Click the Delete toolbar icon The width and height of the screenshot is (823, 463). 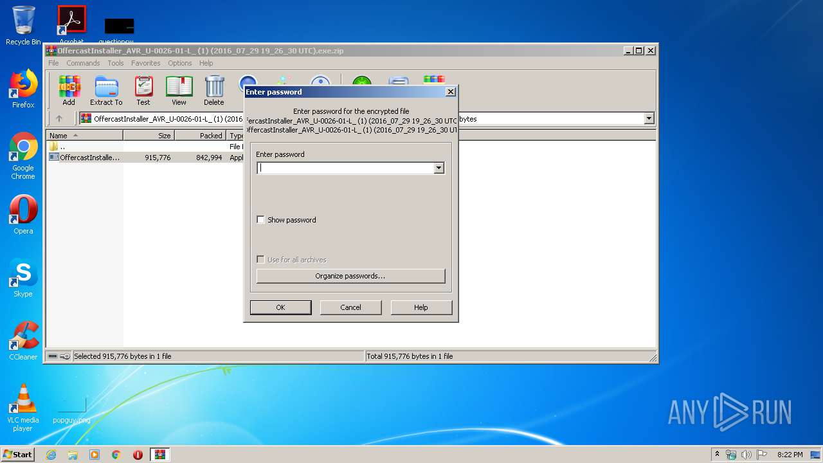(x=214, y=91)
